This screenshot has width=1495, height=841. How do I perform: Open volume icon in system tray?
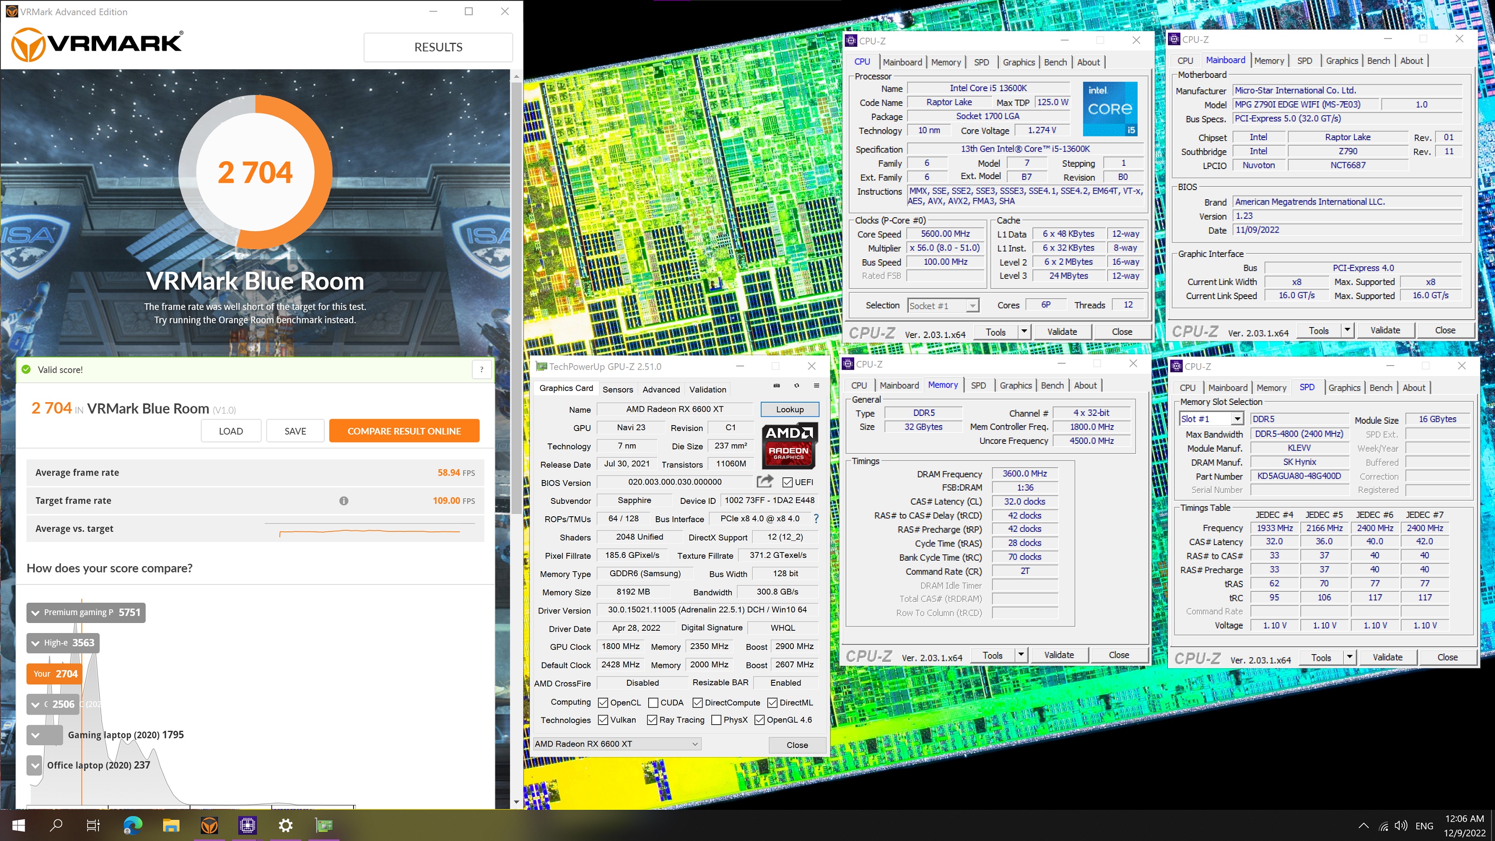click(x=1400, y=826)
